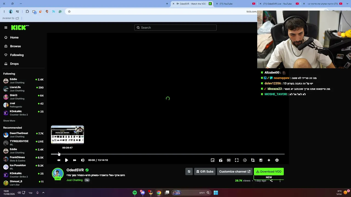
Task: Show hidden system tray icons
Action: (43, 193)
